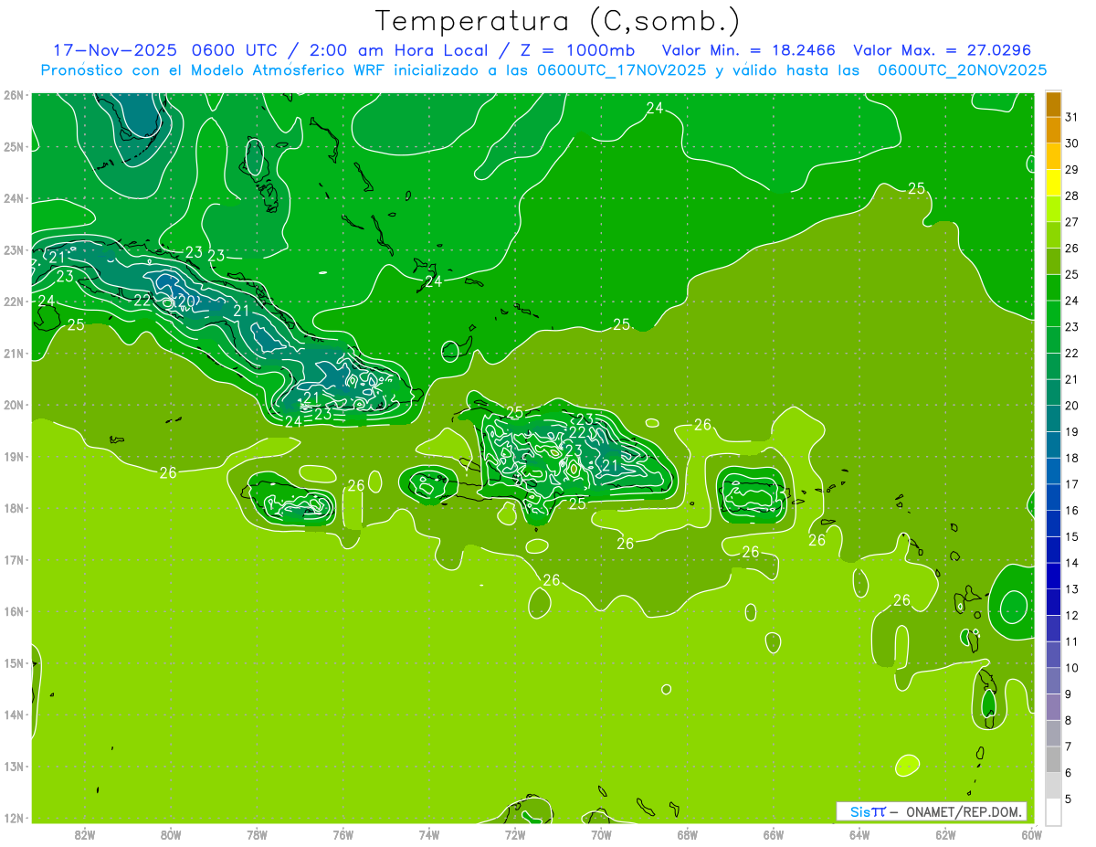Click the "64W" longitude axis label
The width and height of the screenshot is (1096, 847).
[859, 834]
